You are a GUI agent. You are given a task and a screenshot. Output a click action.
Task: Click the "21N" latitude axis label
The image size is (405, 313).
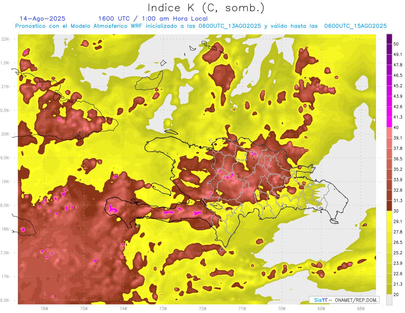(5, 86)
